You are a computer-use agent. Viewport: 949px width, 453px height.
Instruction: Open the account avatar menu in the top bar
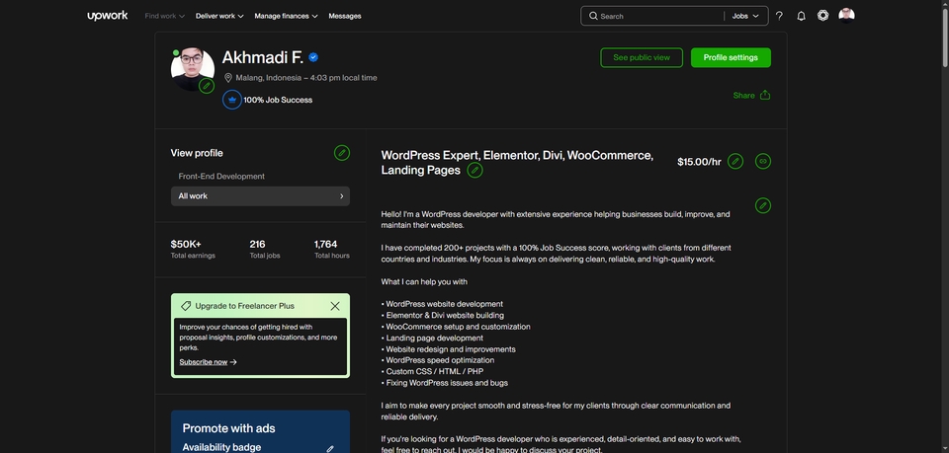(846, 16)
